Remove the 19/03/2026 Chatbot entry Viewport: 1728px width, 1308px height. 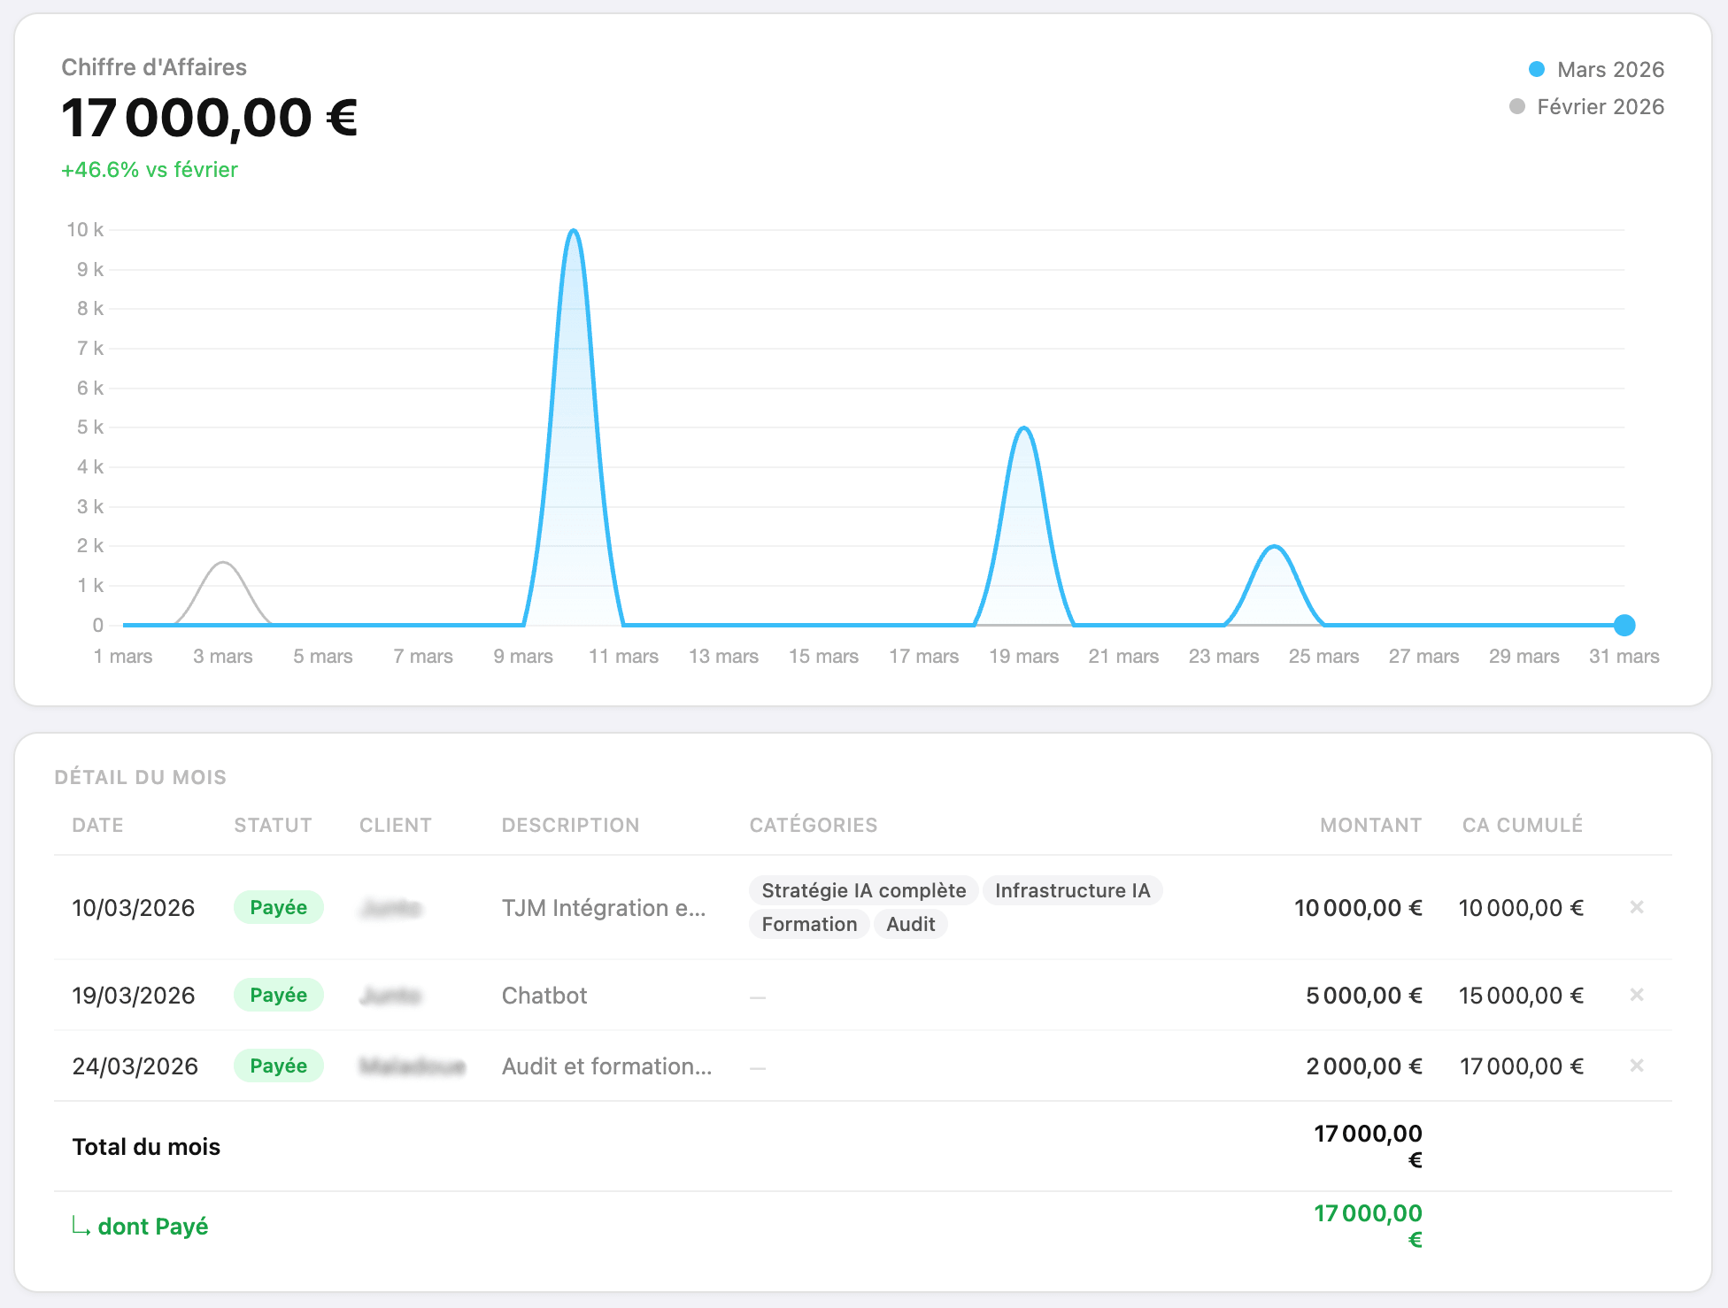(x=1636, y=995)
